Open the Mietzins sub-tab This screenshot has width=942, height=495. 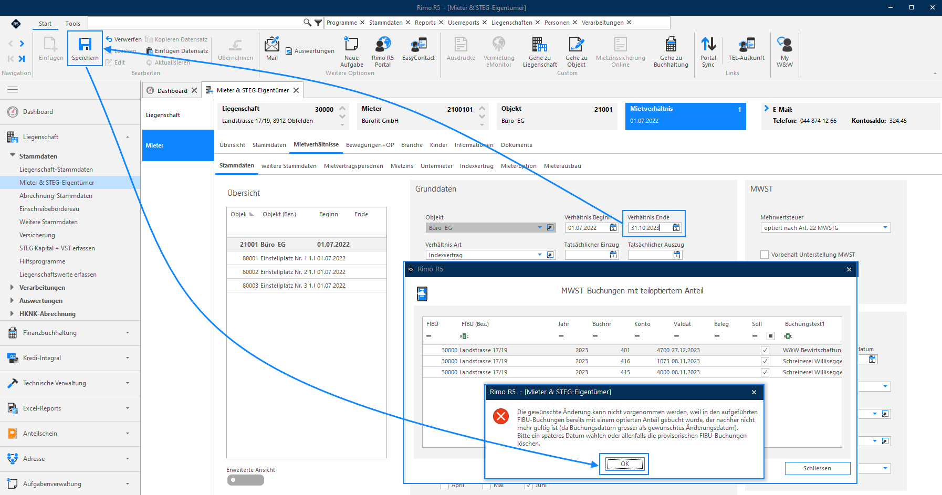(x=402, y=166)
